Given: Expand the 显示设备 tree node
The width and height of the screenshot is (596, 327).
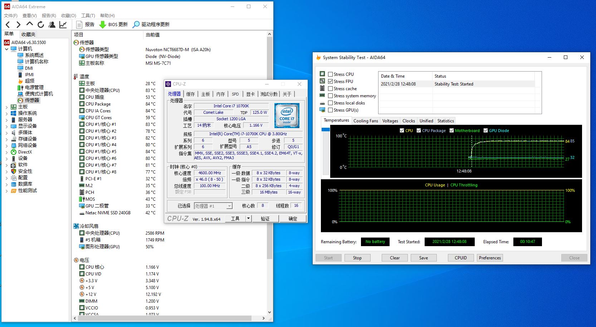Looking at the screenshot, I should [x=7, y=126].
